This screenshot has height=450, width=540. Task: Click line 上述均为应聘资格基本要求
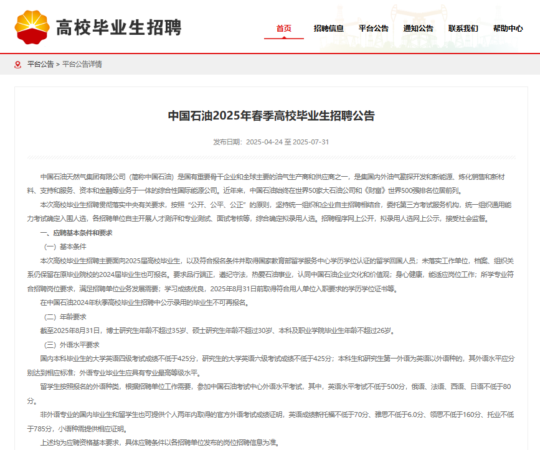160,443
